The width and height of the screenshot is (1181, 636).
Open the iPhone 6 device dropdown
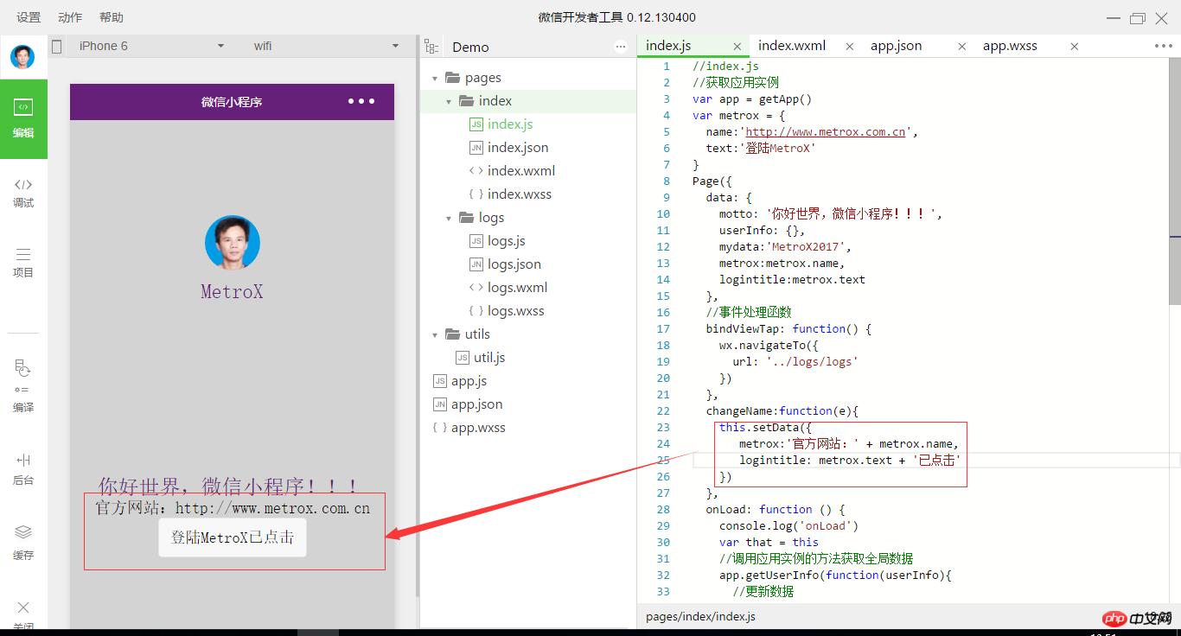[150, 46]
